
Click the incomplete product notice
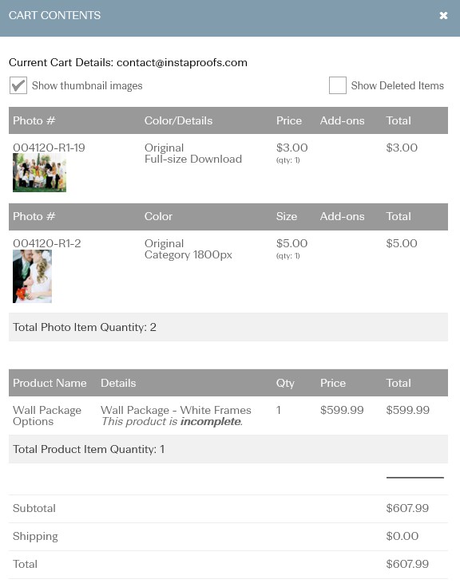tap(172, 422)
